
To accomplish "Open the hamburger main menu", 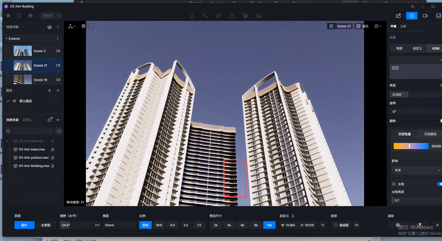I will click(8, 16).
